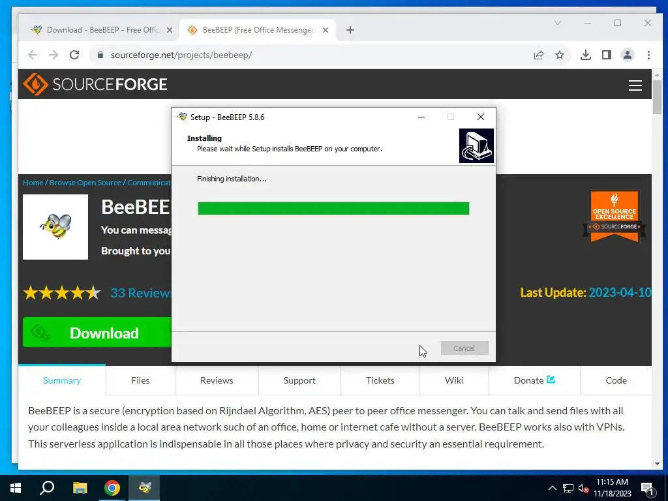Click the page vertical scrollbar thumb
Viewport: 668px width, 501px height.
[x=657, y=97]
